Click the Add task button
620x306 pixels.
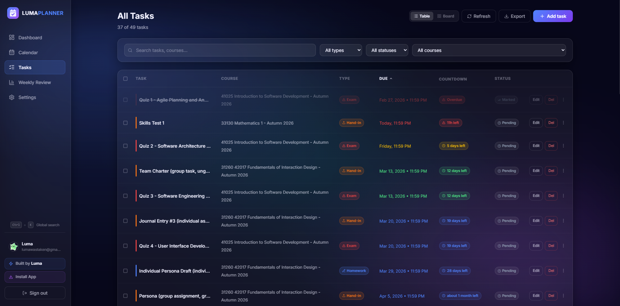pyautogui.click(x=553, y=16)
